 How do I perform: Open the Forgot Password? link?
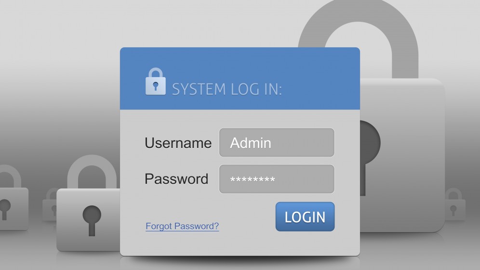(x=182, y=226)
